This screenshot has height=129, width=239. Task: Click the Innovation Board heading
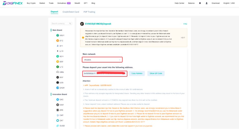point(59,94)
